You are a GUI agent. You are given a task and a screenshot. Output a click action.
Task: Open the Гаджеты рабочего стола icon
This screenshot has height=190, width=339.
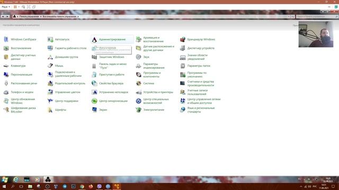click(x=50, y=48)
